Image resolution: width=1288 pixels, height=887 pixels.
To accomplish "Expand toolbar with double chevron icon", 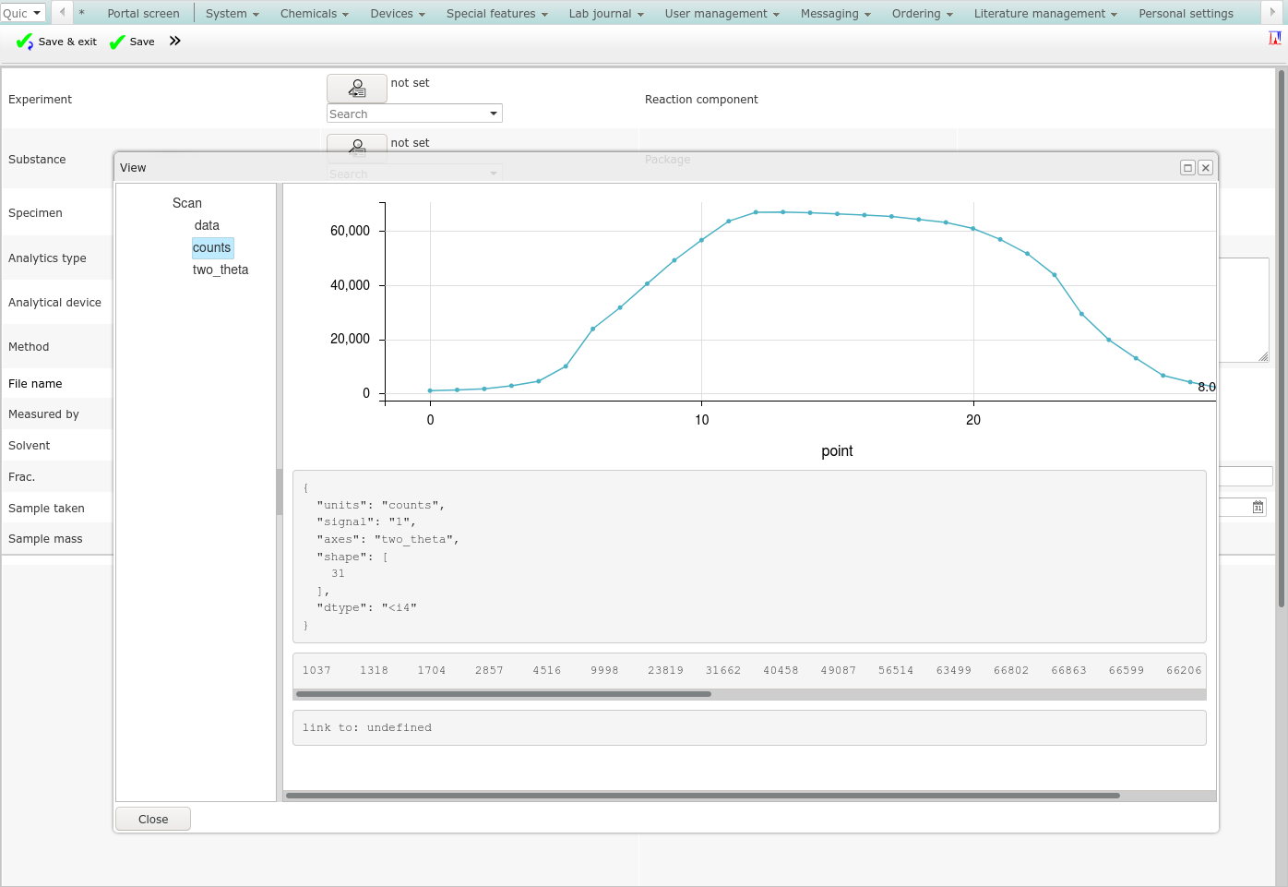I will coord(175,42).
